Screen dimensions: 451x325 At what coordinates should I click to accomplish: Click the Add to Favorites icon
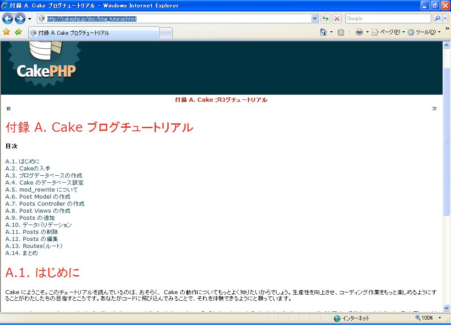[x=18, y=32]
